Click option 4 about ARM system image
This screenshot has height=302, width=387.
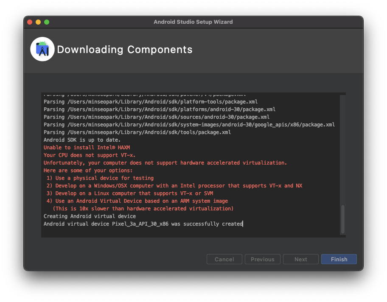click(x=137, y=201)
